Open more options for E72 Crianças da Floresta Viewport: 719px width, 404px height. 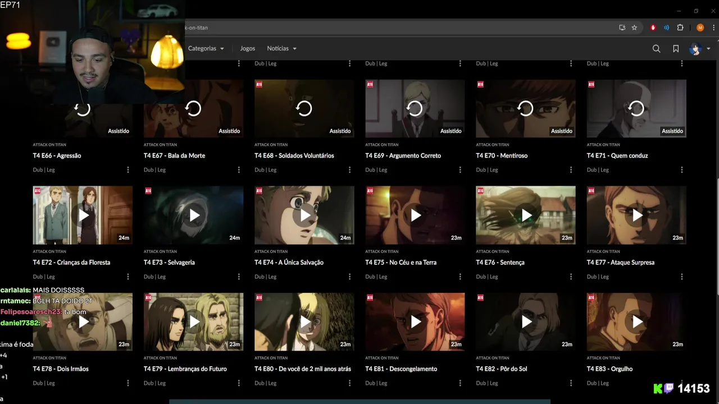coord(128,277)
